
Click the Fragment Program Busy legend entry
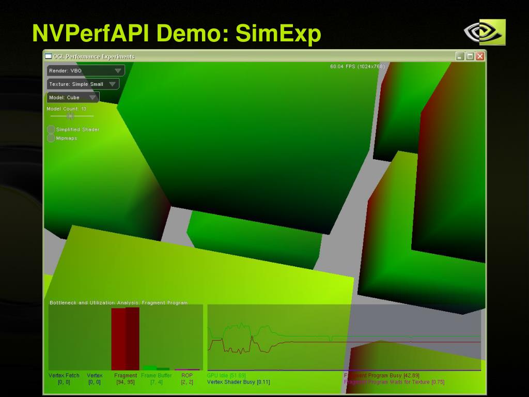[382, 375]
